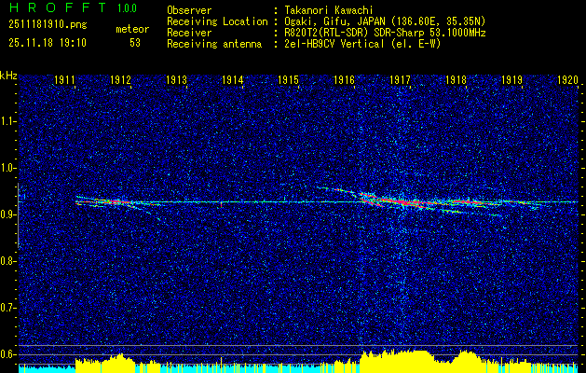Click the 0.6 kHz axis label
This screenshot has height=373, width=586.
[x=7, y=354]
